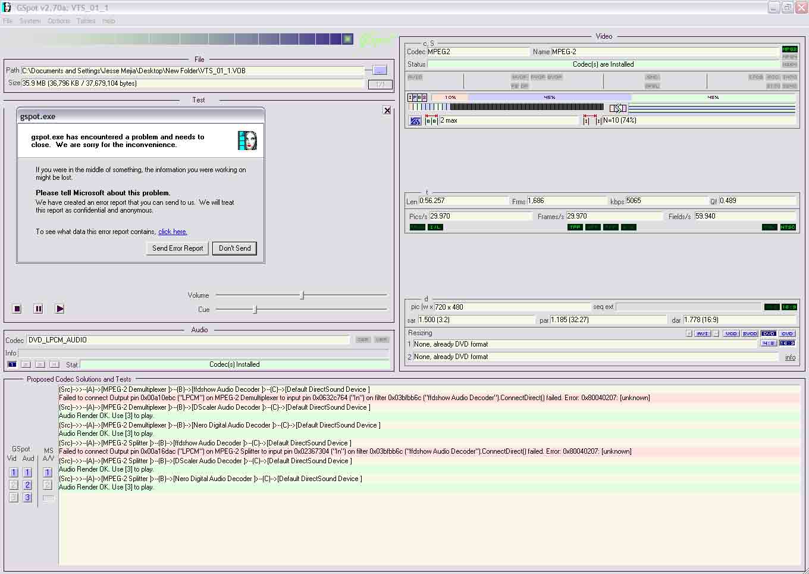Click the GOP structure arrow icon

pyautogui.click(x=618, y=108)
